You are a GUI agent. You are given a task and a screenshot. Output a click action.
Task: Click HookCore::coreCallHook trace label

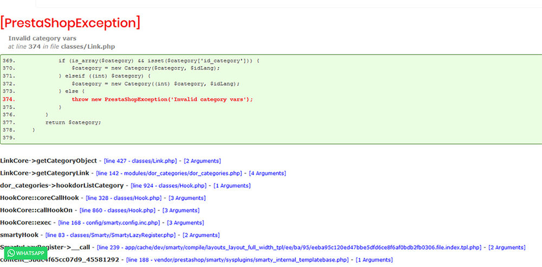point(40,198)
